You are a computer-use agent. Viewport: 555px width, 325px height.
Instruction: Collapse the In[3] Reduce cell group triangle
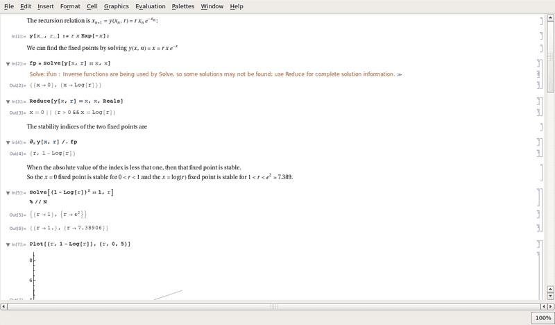pos(8,101)
